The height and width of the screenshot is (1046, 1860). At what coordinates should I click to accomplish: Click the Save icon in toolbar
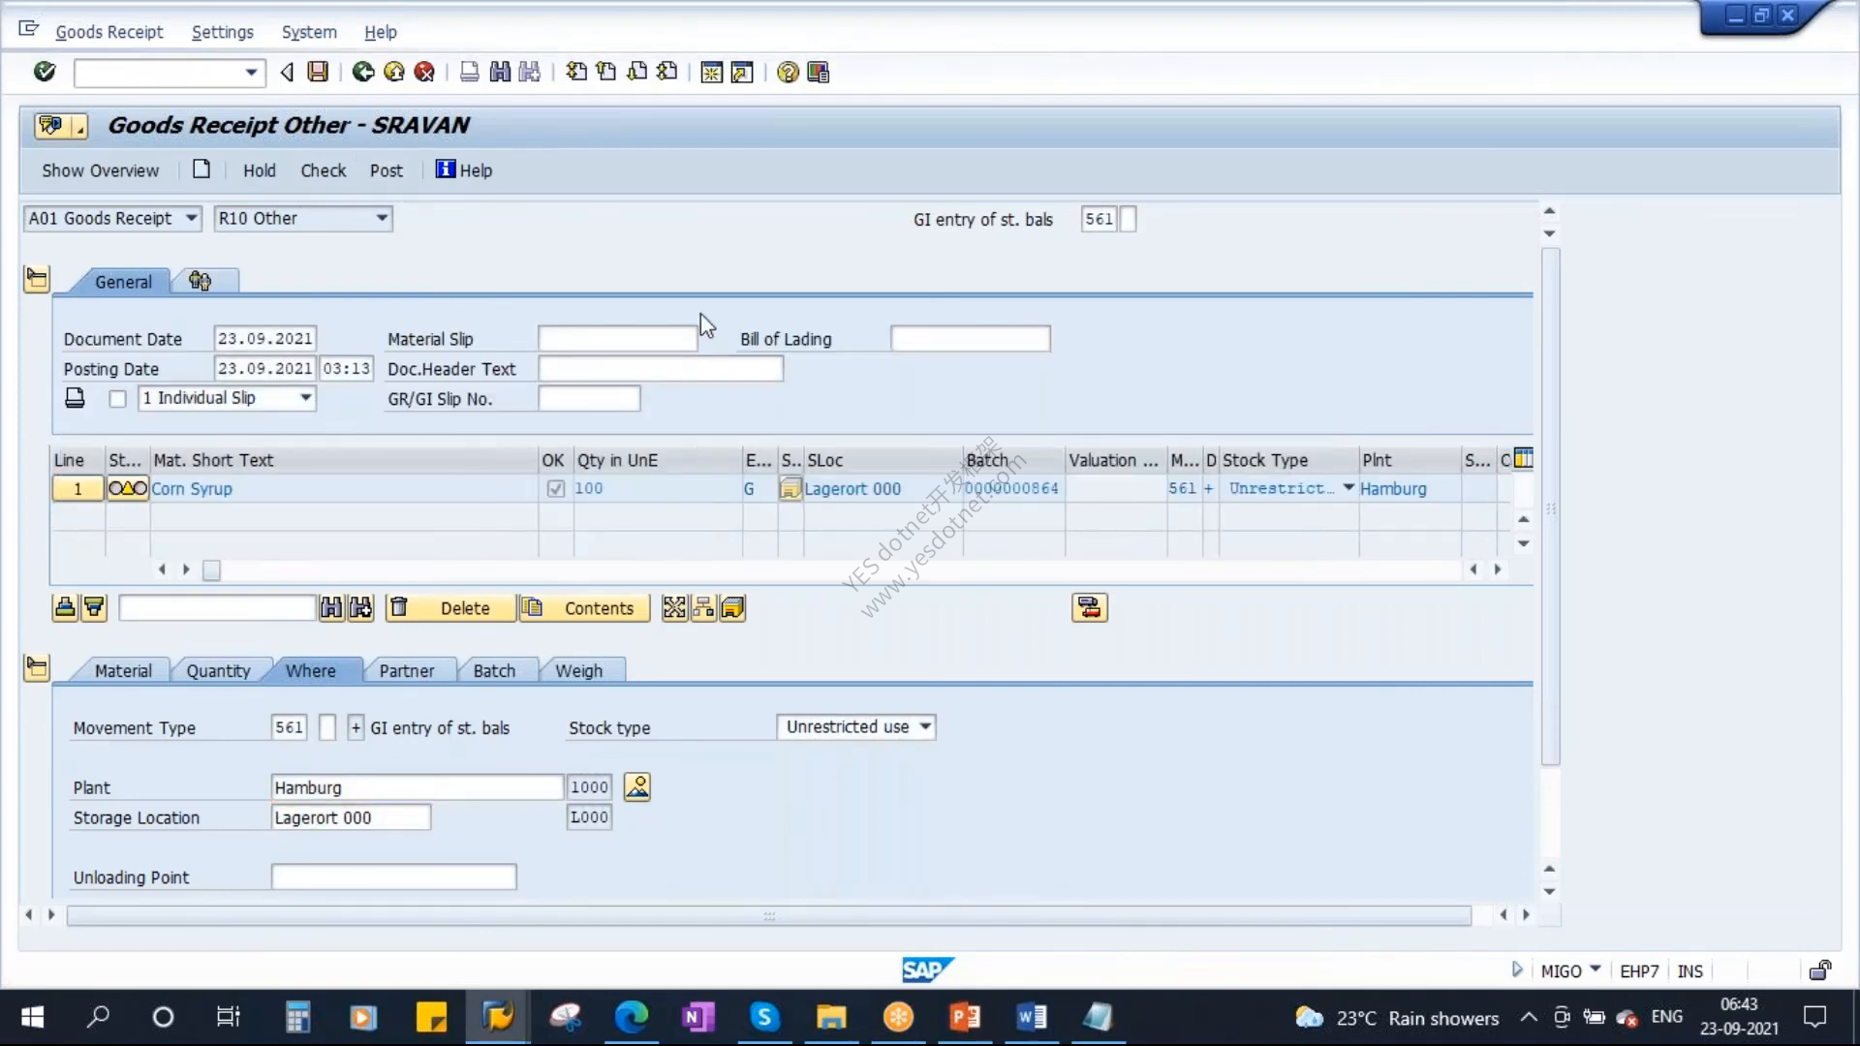318,72
